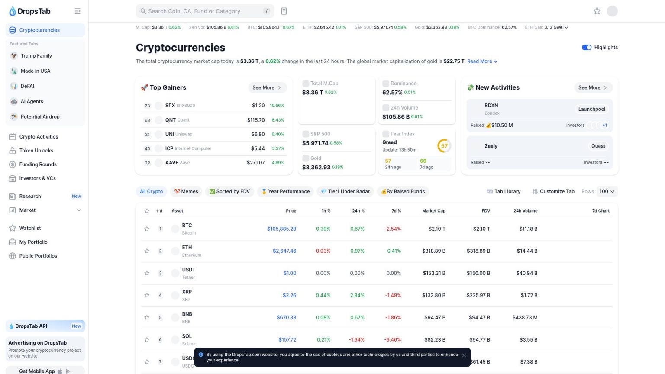This screenshot has height=374, width=665.
Task: Open the Rows 100 dropdown
Action: pyautogui.click(x=607, y=191)
